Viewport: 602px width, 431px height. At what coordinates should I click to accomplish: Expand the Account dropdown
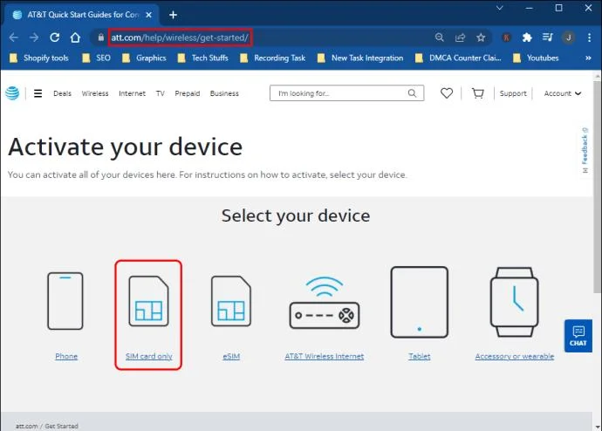coord(563,93)
